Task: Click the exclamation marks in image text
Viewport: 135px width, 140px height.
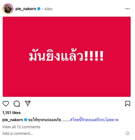Action: (94, 56)
